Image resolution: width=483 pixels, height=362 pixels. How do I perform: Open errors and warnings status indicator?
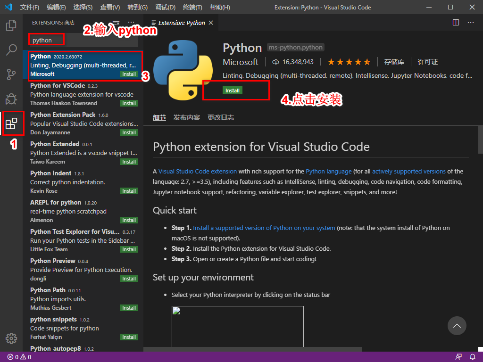click(x=19, y=357)
